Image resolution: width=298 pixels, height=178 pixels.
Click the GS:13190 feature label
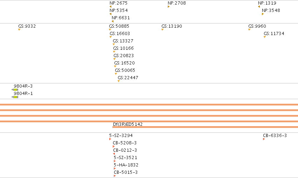point(172,26)
